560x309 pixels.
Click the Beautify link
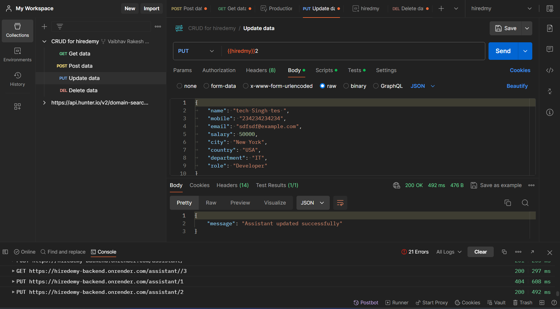click(517, 86)
